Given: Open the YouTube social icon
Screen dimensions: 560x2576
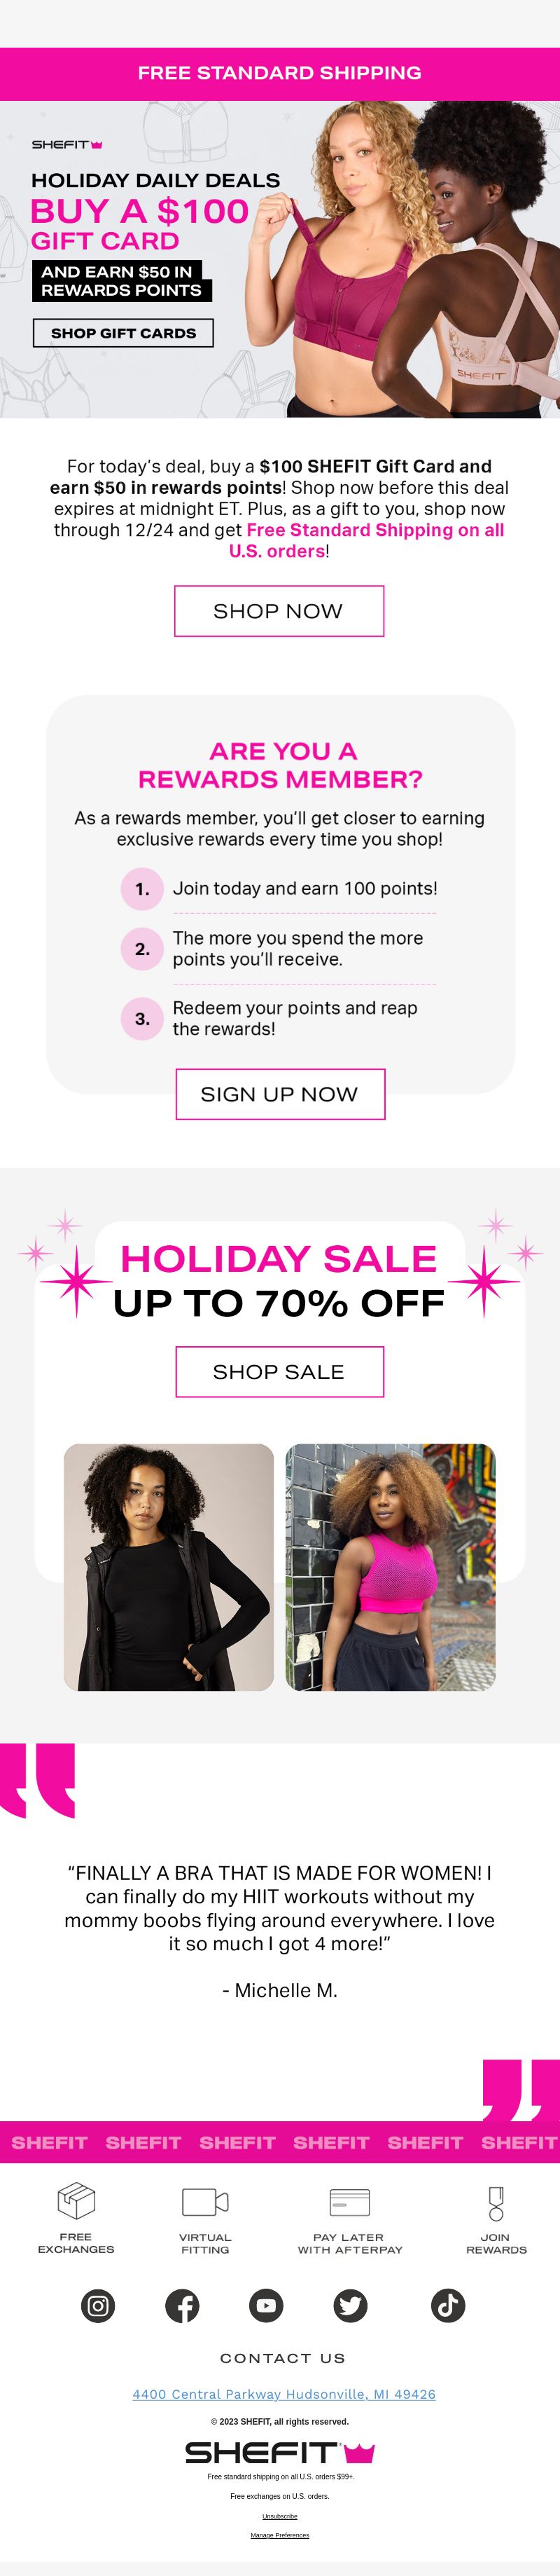Looking at the screenshot, I should pyautogui.click(x=265, y=2305).
